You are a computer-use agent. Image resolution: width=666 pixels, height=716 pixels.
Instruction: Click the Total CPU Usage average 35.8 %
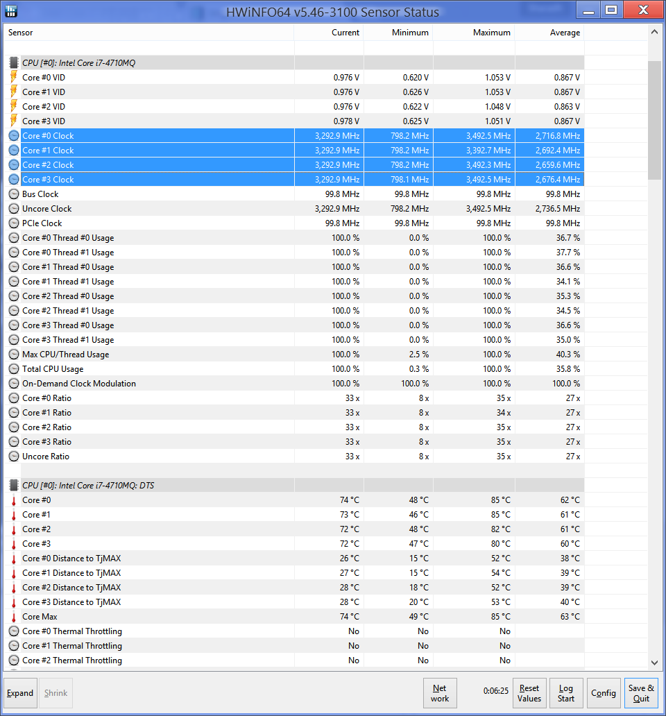pos(568,369)
